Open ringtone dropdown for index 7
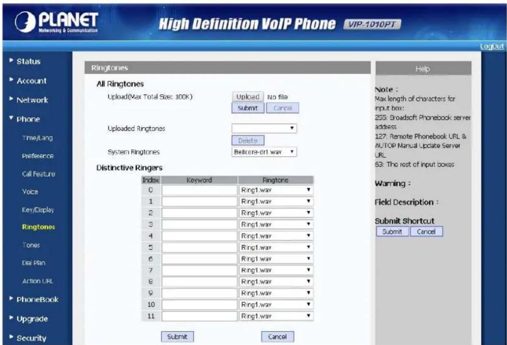 click(x=276, y=270)
